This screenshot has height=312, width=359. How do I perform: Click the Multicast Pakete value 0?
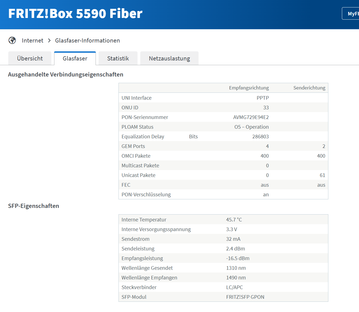267,166
